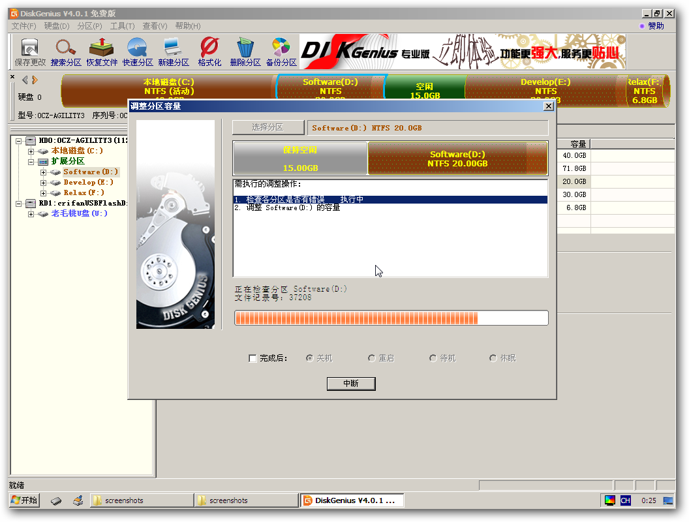Click the orange progress bar in dialog
This screenshot has width=689, height=522.
[391, 318]
